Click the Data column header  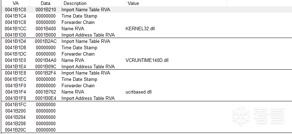coord(45,3)
